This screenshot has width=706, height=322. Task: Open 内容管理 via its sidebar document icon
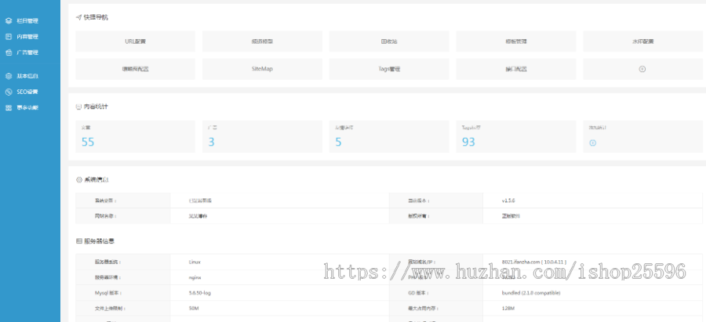(8, 37)
